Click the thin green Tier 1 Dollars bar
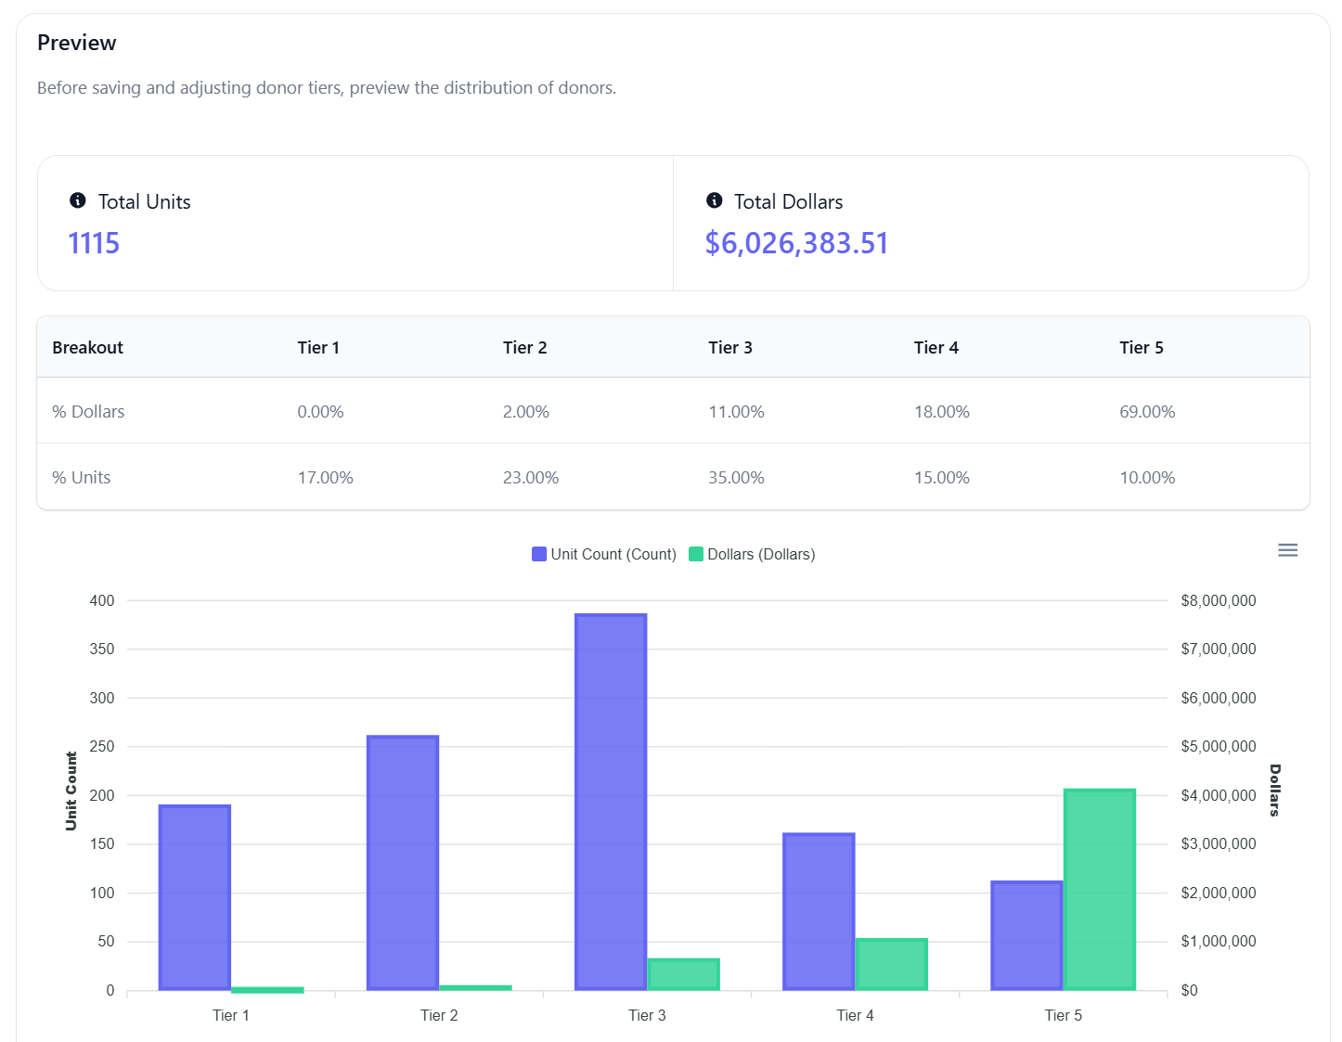Screen dimensions: 1342x1042 coord(268,990)
